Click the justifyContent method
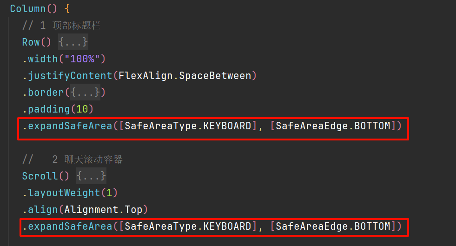Screen dimensions: 456x246 point(70,76)
